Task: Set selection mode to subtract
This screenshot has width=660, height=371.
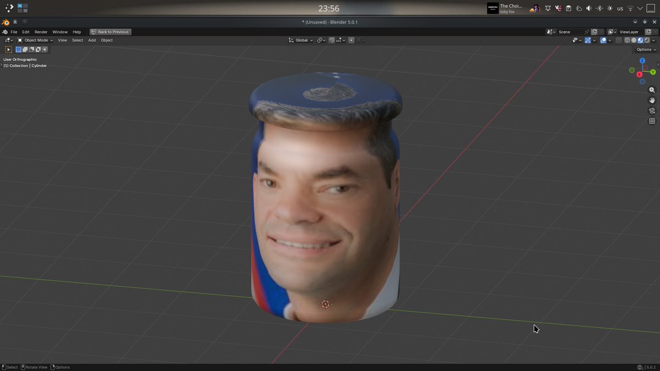Action: tap(32, 49)
